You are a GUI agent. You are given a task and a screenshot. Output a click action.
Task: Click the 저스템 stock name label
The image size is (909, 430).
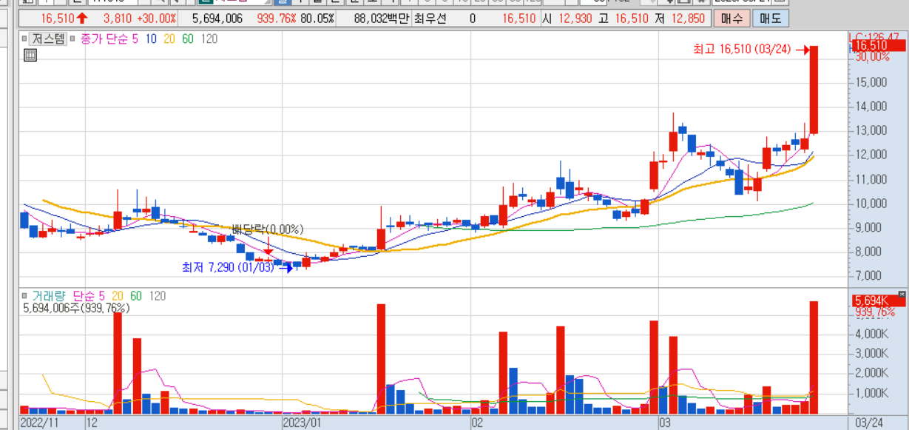[48, 38]
